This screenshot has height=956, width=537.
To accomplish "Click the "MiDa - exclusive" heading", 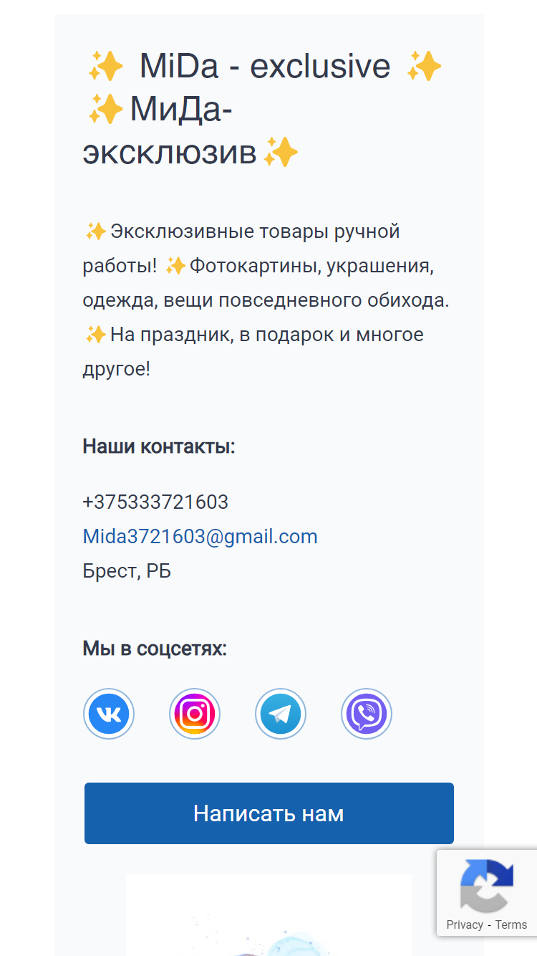I will (265, 67).
